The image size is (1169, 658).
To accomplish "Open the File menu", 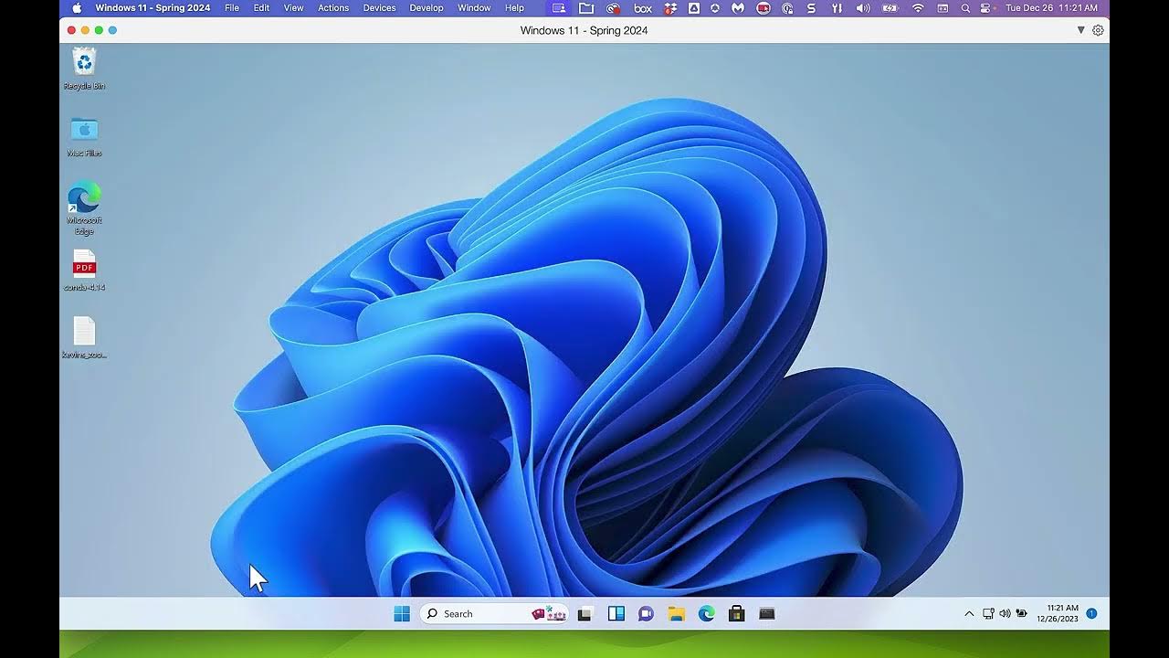I will (232, 8).
